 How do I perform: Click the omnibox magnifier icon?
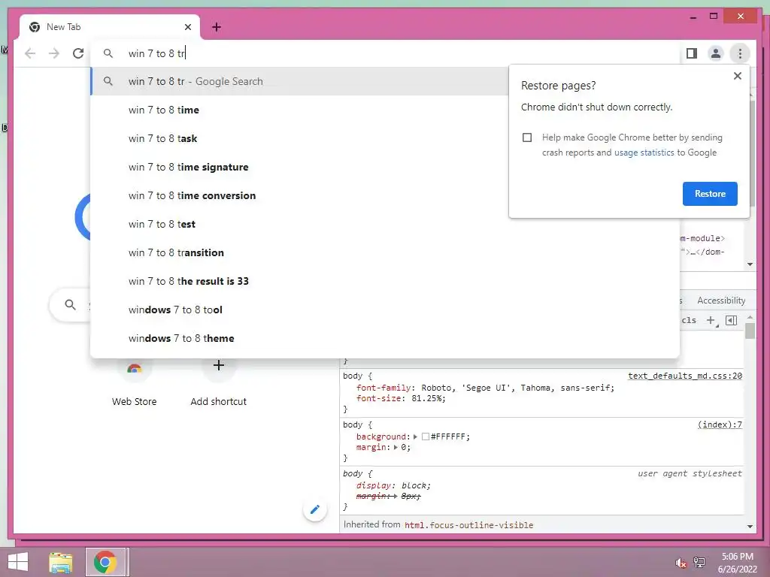[x=108, y=53]
